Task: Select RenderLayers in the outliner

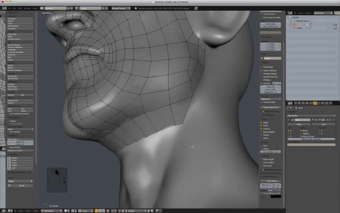Action: click(x=303, y=20)
